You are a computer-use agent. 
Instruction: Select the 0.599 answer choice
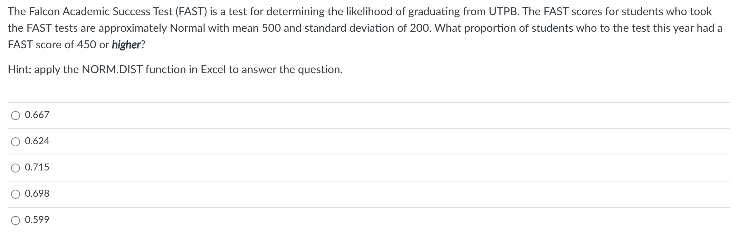coord(16,220)
